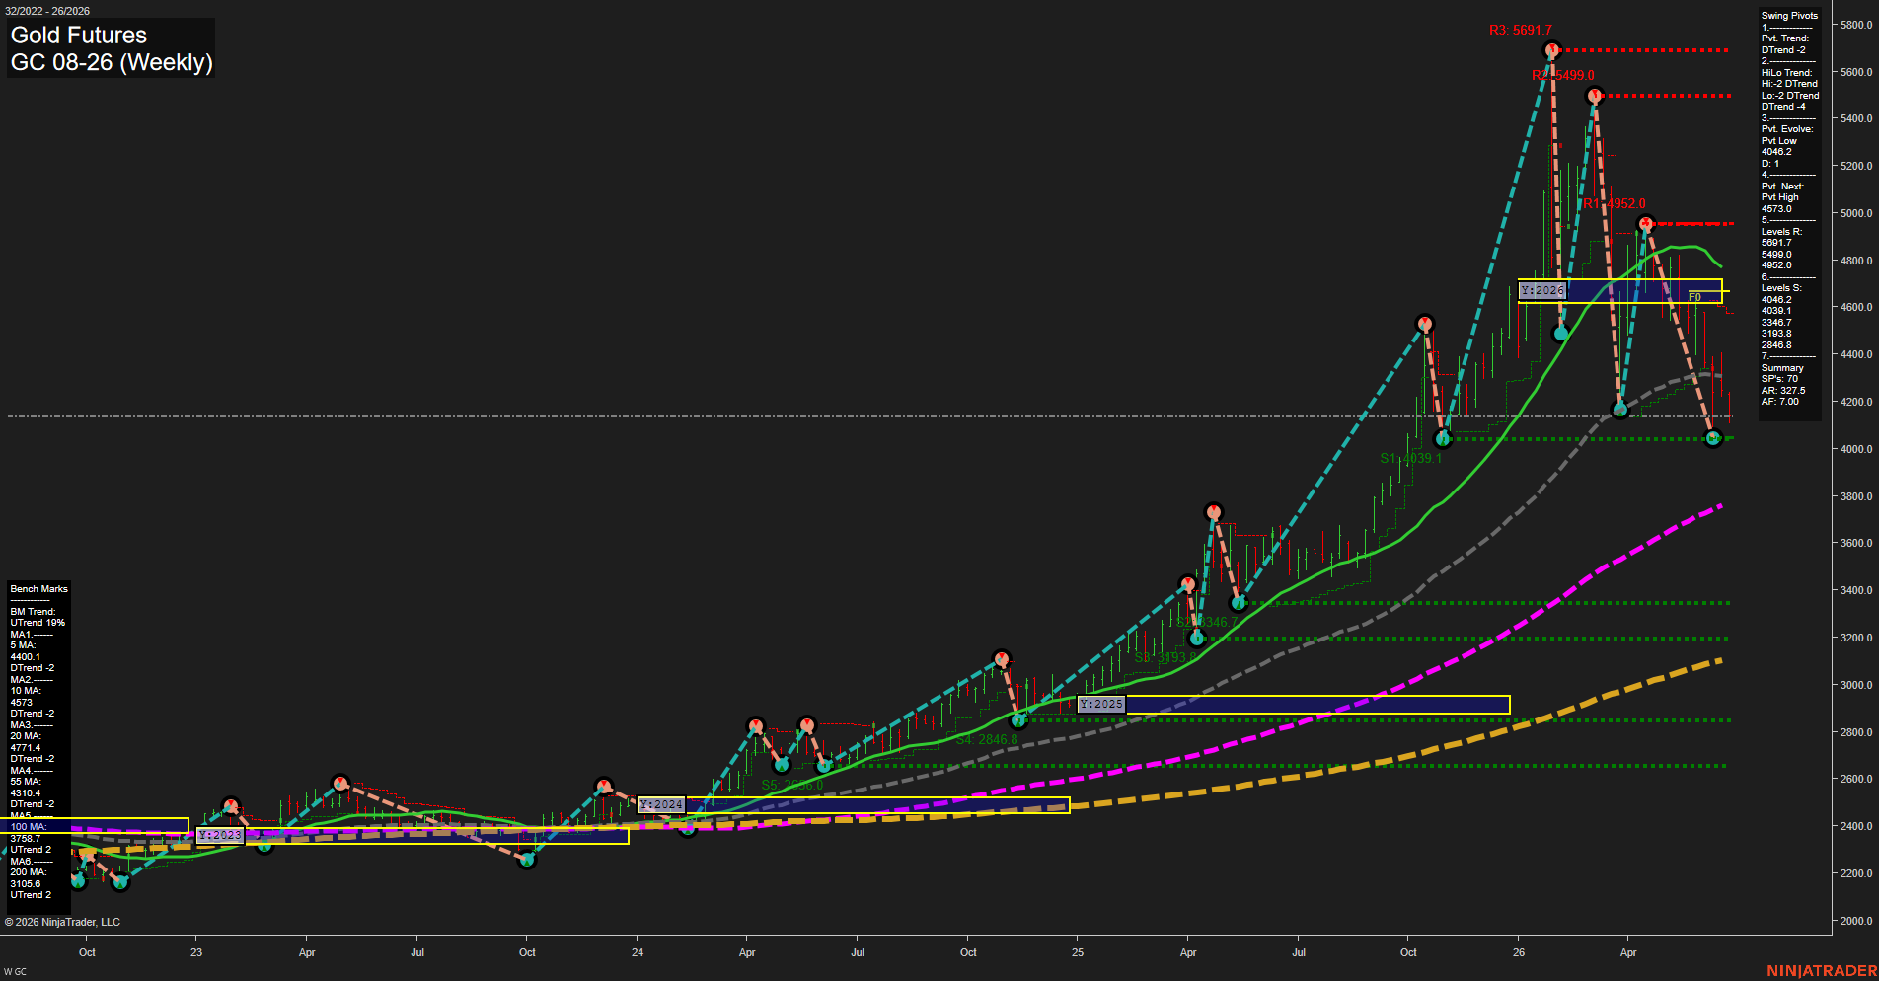Click the 'S5: 2656.0' support label
Image resolution: width=1879 pixels, height=981 pixels.
[791, 786]
